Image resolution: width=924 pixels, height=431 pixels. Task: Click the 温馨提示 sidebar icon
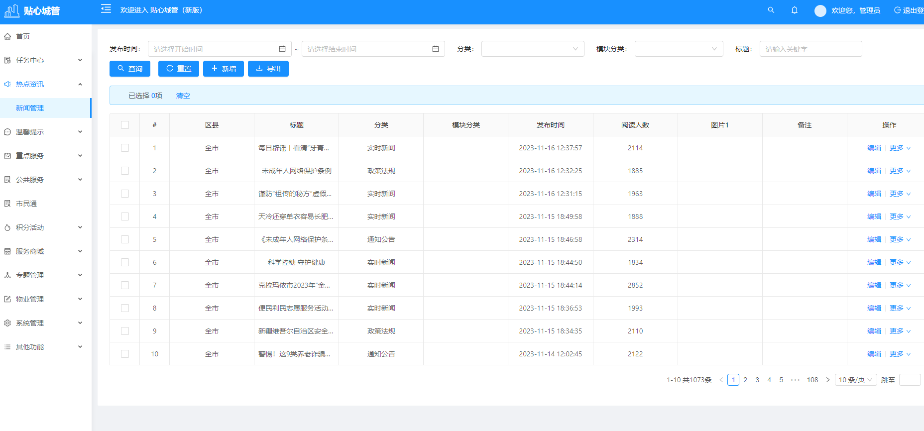pos(7,132)
